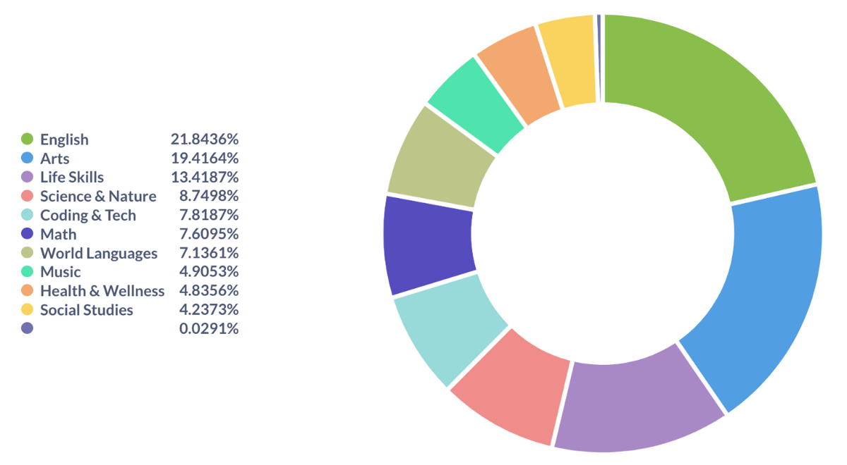Select the World Languages legend label
847x465 pixels.
tap(99, 253)
